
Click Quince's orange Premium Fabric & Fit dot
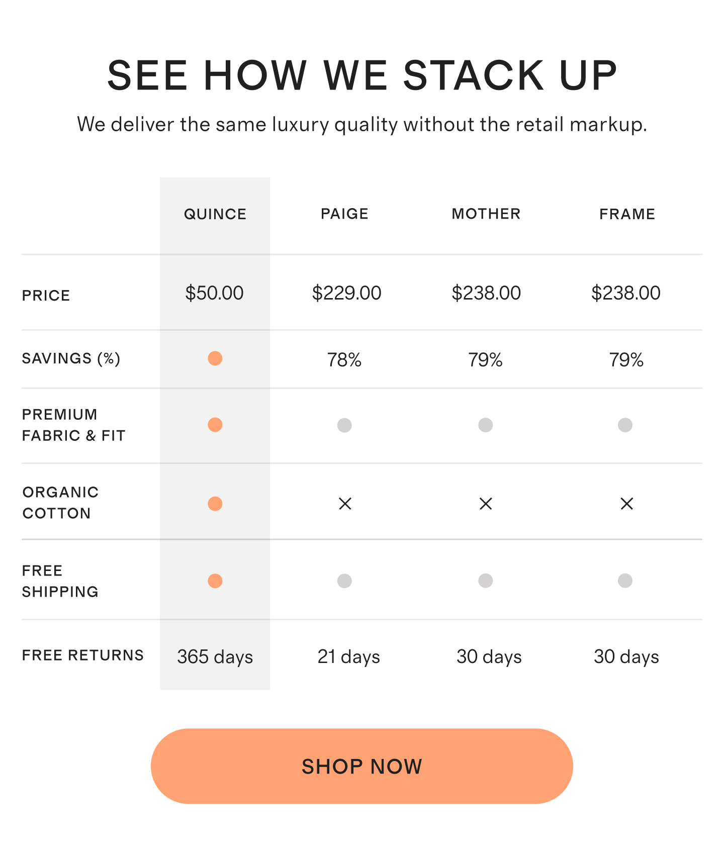click(x=215, y=425)
